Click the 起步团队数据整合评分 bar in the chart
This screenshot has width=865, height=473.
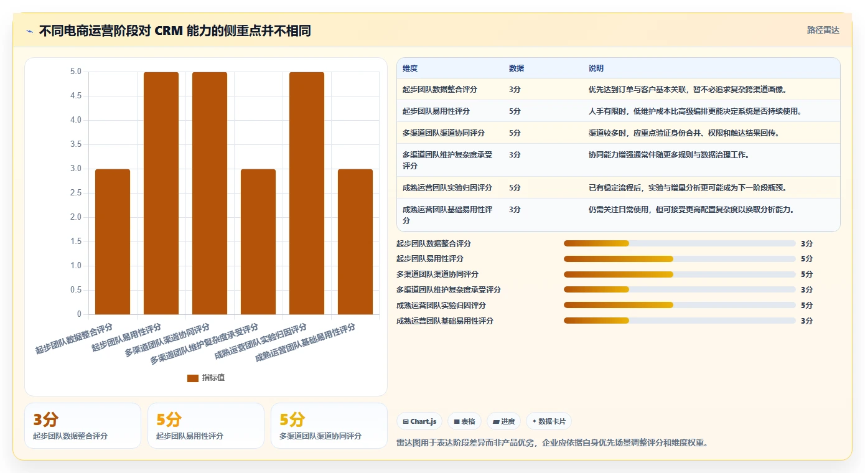(113, 241)
